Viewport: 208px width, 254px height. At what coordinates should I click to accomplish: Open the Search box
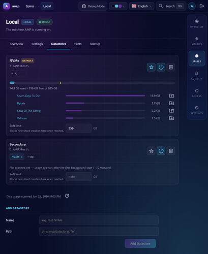[x=171, y=6]
